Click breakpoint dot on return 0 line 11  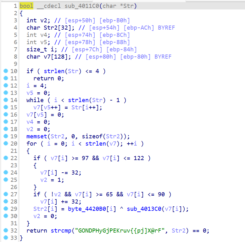coord(5,78)
